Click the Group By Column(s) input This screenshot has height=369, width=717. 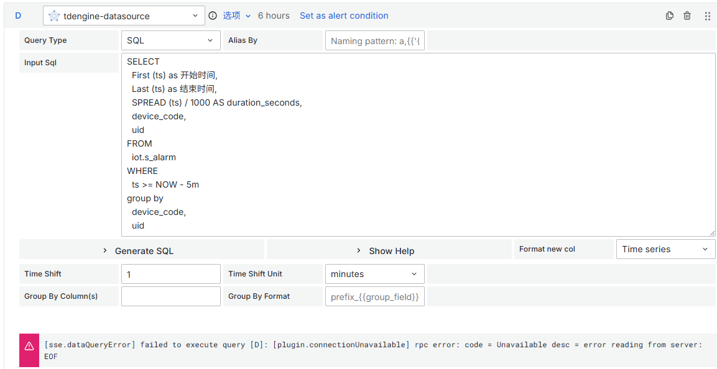pyautogui.click(x=170, y=296)
